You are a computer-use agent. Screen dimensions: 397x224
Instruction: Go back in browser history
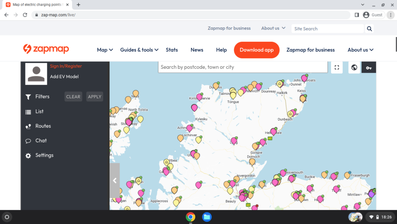tap(6, 15)
